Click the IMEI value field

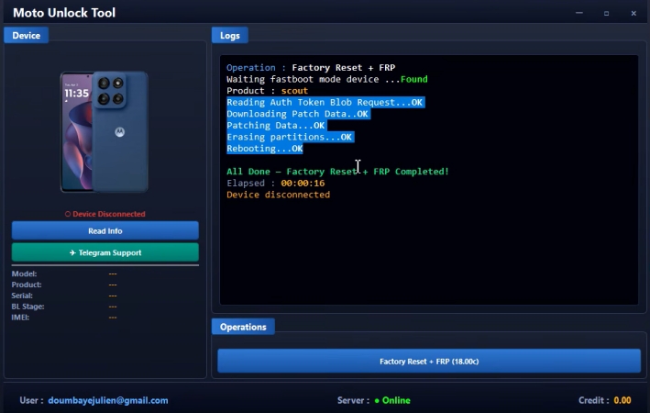tap(113, 318)
